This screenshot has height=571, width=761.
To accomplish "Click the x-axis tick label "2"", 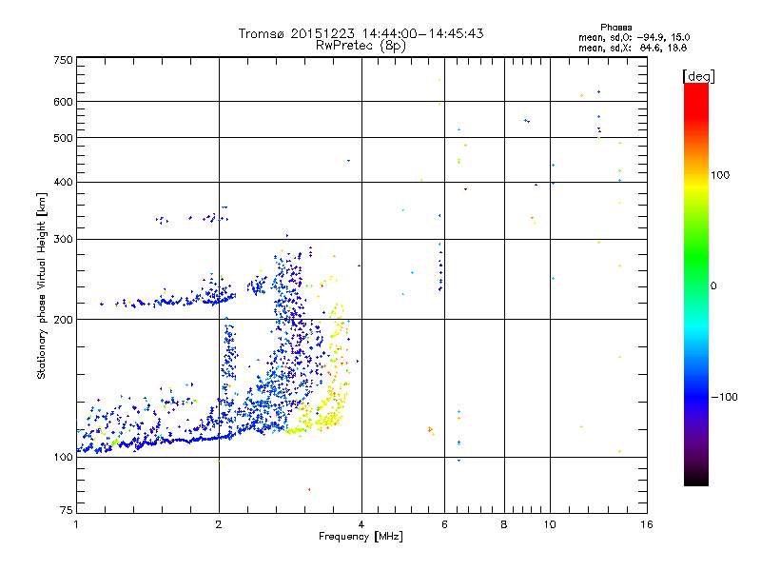I will 219,524.
